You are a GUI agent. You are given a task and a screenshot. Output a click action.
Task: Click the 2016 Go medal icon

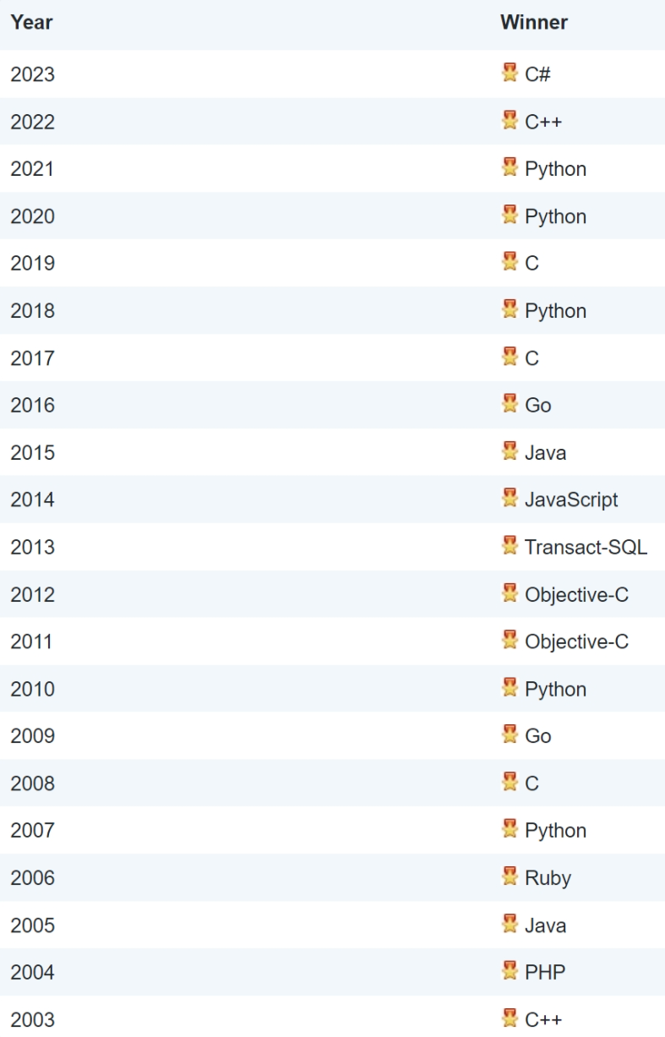pos(510,405)
